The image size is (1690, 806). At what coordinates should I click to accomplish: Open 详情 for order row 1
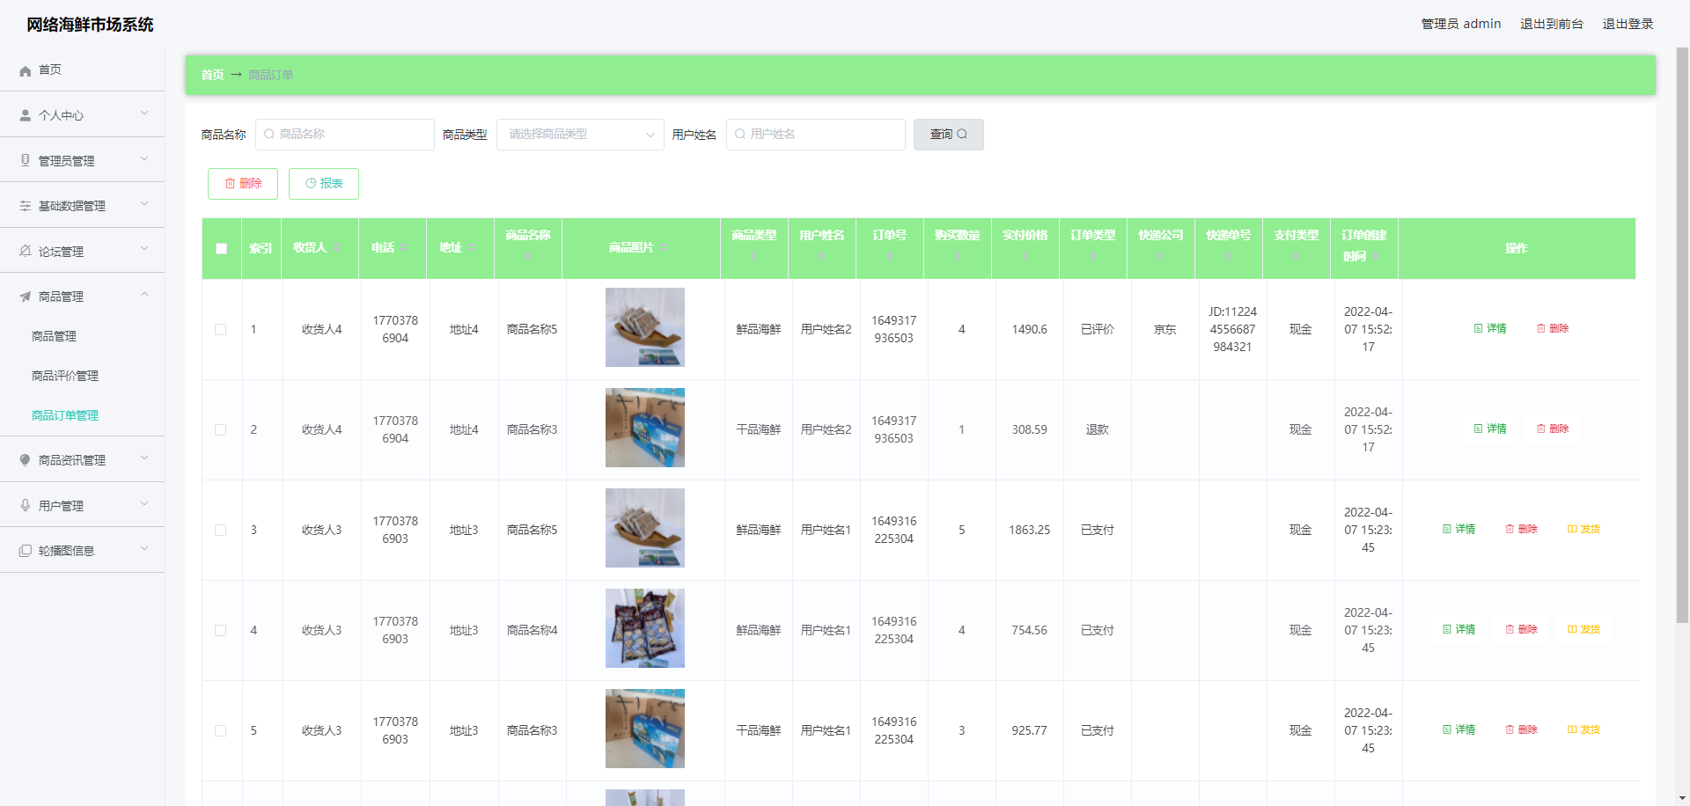[1490, 328]
